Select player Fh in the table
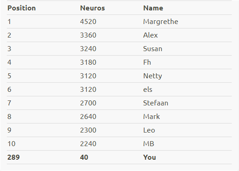This screenshot has width=239, height=171. click(147, 62)
